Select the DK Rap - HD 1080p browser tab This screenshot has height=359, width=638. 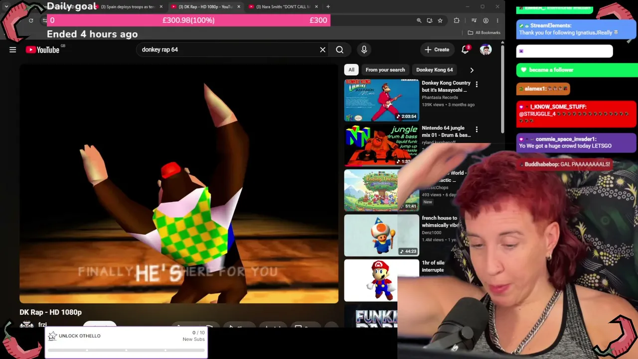click(x=204, y=6)
